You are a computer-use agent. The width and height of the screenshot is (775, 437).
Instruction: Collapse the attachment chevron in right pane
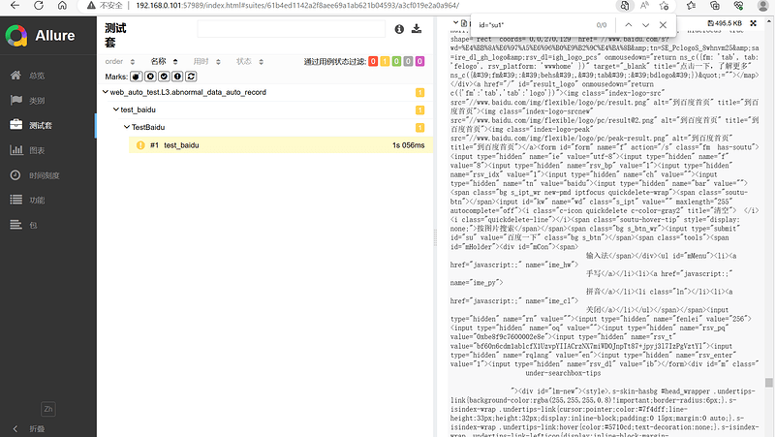[x=455, y=22]
